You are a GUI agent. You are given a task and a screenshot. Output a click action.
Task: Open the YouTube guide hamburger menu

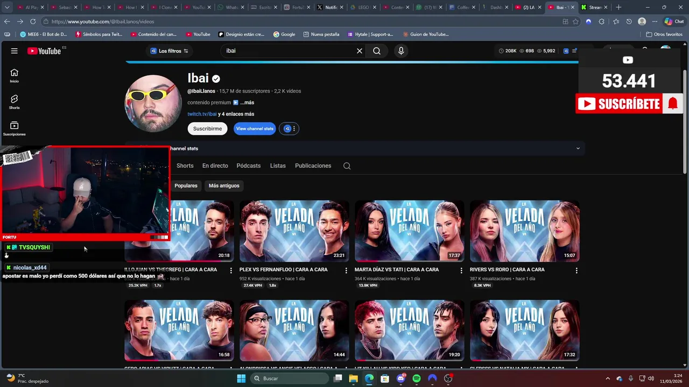coord(14,51)
